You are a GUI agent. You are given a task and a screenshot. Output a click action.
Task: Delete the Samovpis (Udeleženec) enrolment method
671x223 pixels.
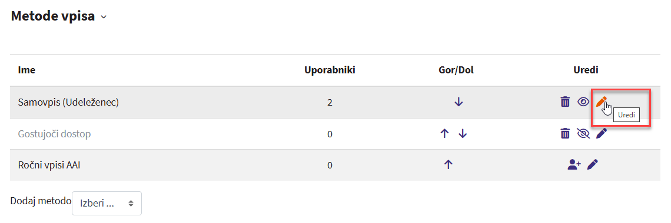point(565,102)
